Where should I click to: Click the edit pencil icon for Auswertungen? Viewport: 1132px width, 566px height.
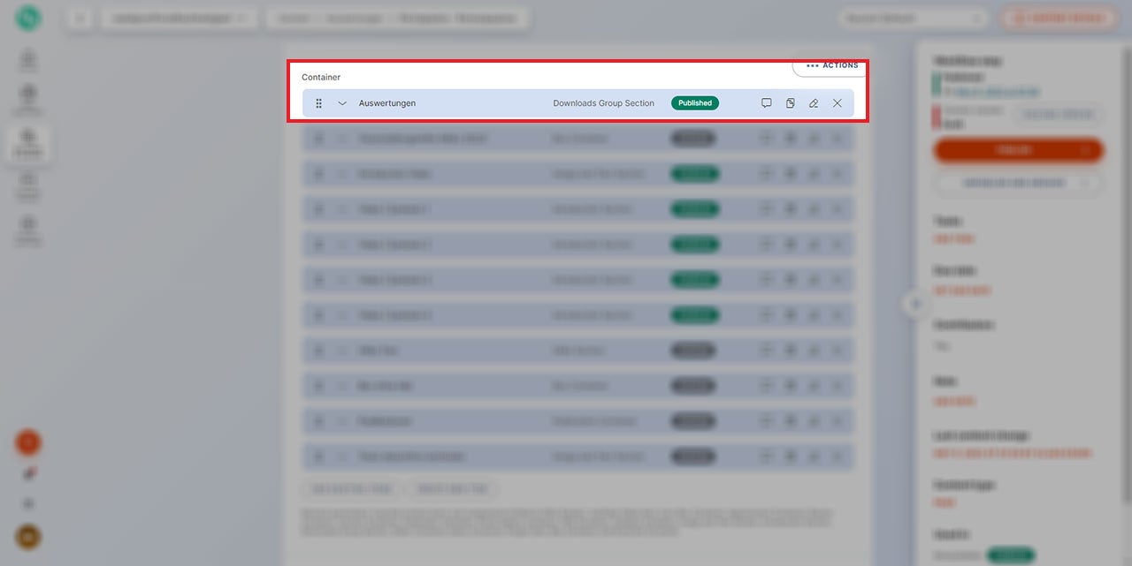point(814,103)
